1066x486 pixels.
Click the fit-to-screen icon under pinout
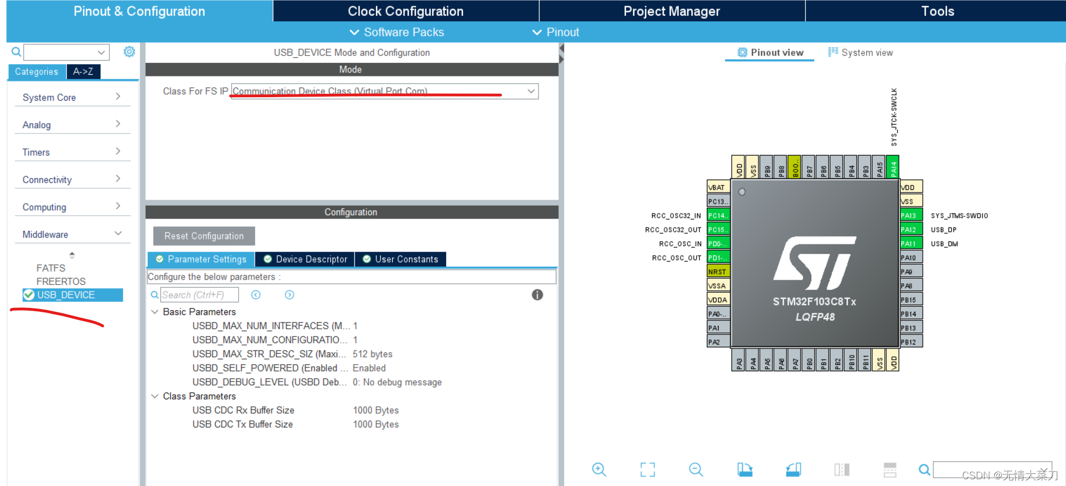click(647, 470)
